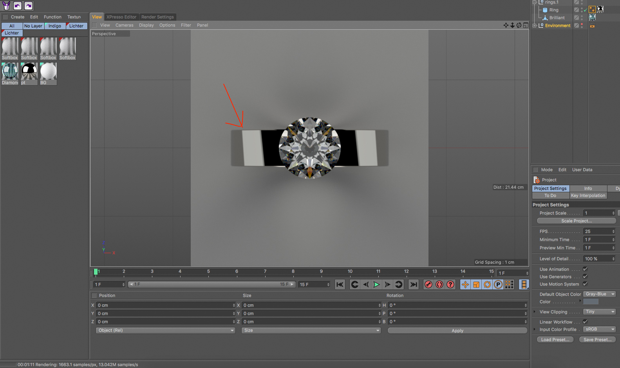Click the red Record Active Objects key icon
Image resolution: width=620 pixels, height=368 pixels.
pyautogui.click(x=428, y=284)
